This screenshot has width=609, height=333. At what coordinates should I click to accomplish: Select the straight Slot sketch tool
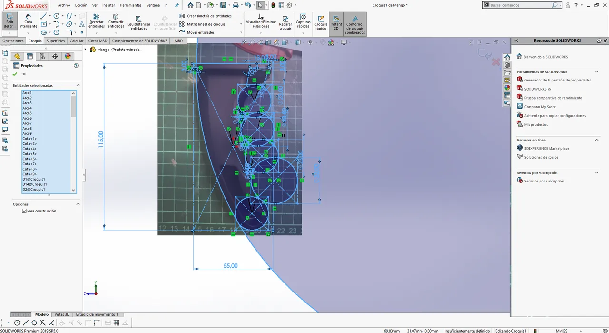click(44, 32)
